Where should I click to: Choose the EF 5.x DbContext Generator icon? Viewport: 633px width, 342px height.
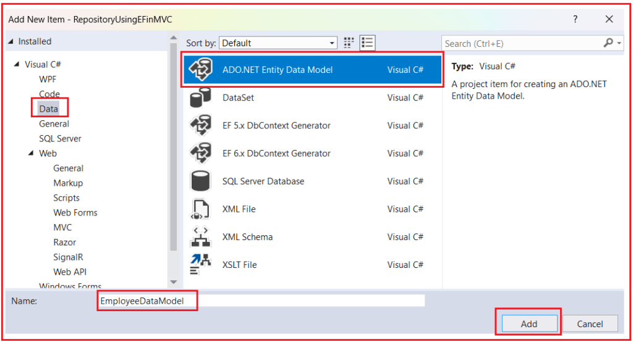[x=200, y=125]
